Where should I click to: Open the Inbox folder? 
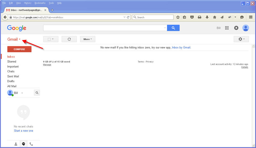[x=11, y=57]
